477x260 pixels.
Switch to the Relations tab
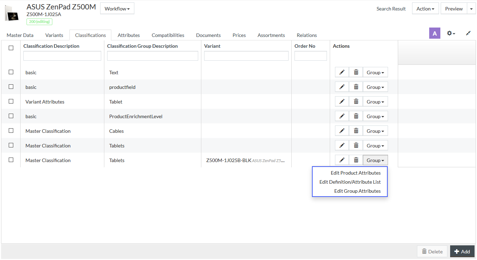(307, 35)
